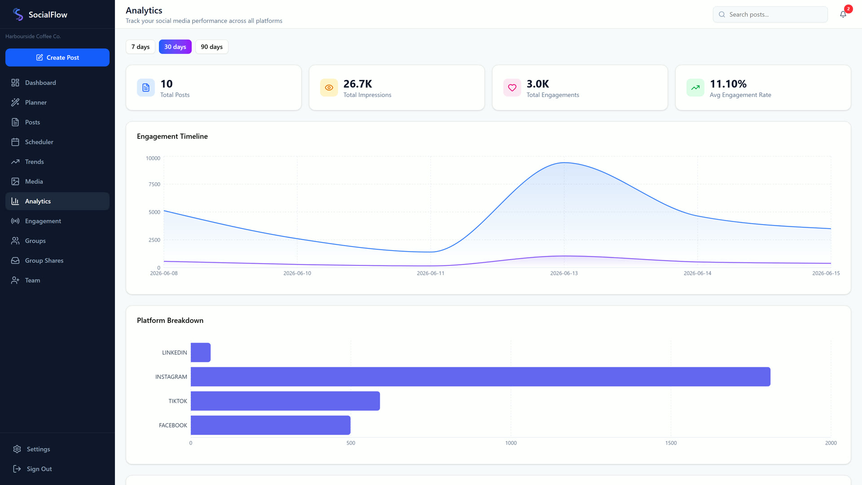Select the 30 days range
Screen dimensions: 862x485
(175, 47)
